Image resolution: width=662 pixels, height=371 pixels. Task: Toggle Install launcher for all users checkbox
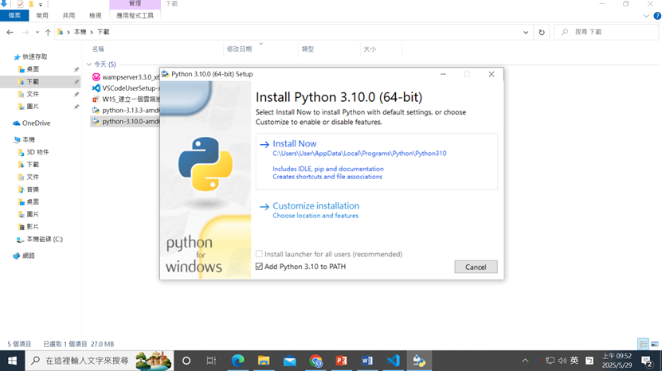click(259, 254)
